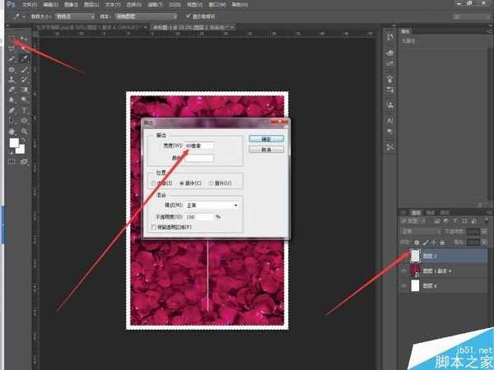Open the blending Mode (模式) dropdown

point(212,205)
